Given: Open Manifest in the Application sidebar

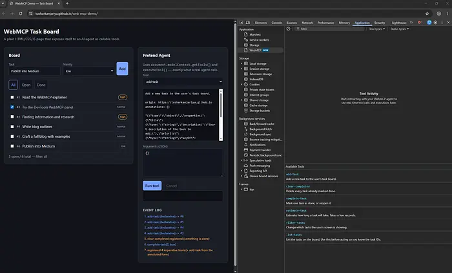Looking at the screenshot, I should pos(255,34).
